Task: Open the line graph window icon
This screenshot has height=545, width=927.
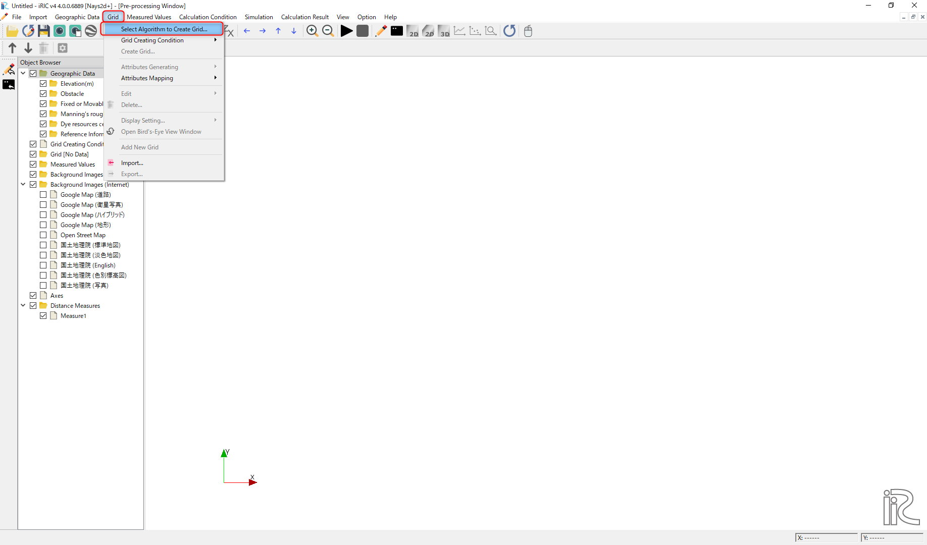Action: 459,31
